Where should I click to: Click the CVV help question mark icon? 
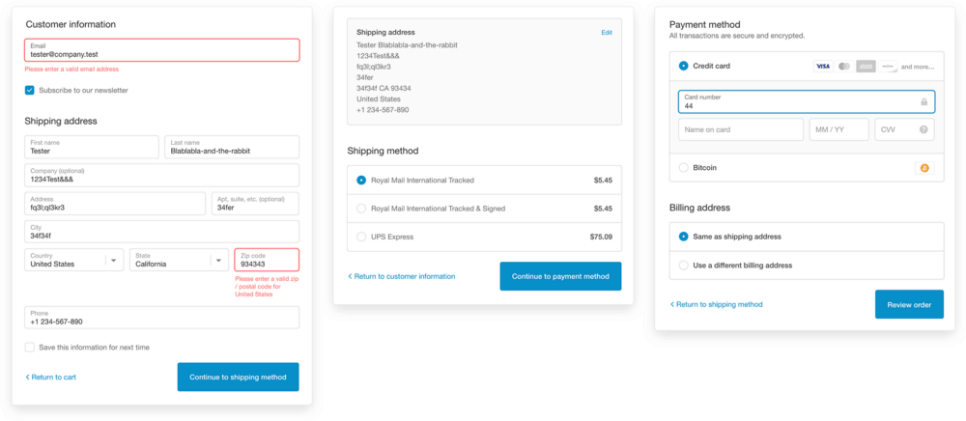pyautogui.click(x=923, y=129)
